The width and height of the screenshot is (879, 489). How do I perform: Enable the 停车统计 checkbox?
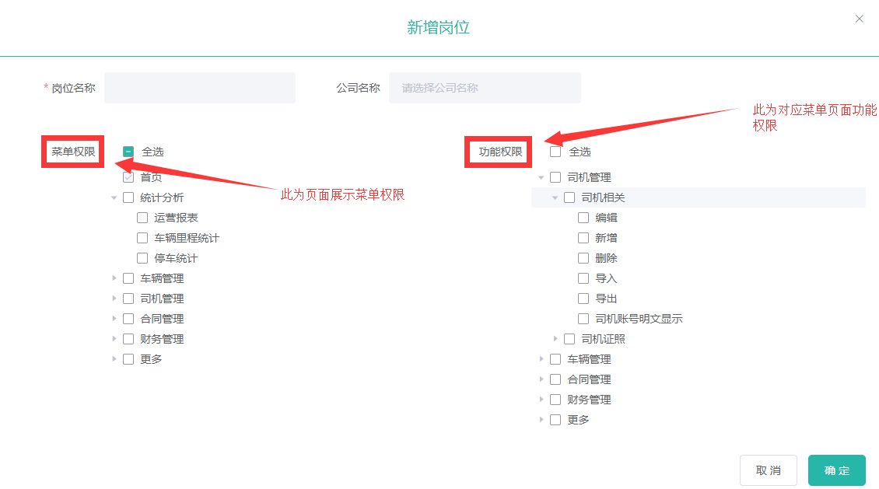pos(142,258)
